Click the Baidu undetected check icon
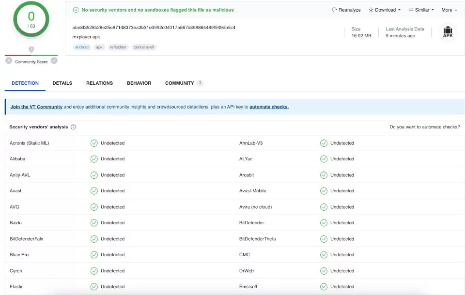 tap(94, 223)
